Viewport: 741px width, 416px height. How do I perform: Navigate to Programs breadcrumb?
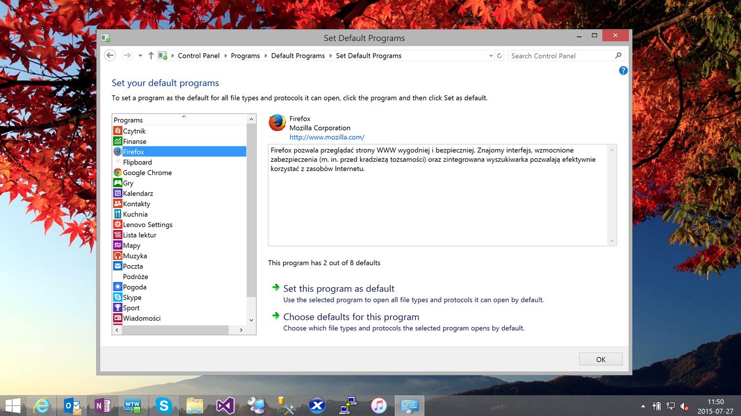click(x=245, y=55)
